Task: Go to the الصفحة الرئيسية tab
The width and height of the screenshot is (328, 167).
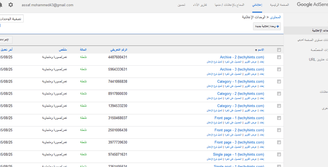Action: (x=280, y=5)
